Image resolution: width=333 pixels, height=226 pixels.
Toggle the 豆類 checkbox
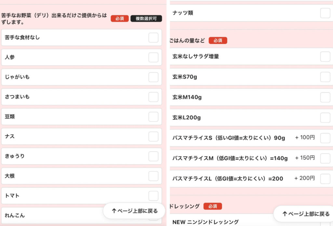(x=153, y=117)
